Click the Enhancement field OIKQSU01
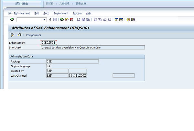 (48, 43)
